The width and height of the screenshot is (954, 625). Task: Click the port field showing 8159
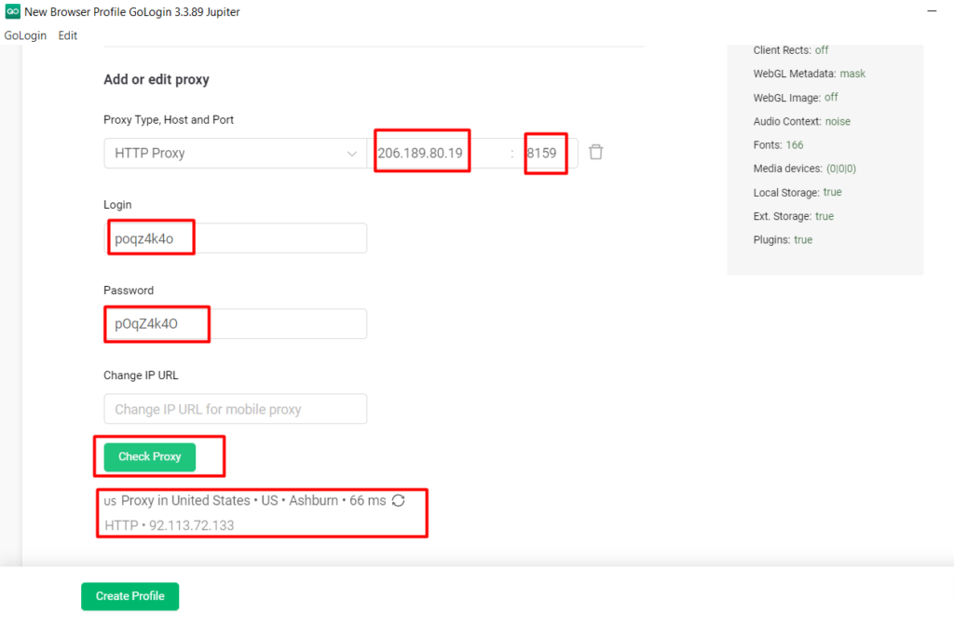coord(546,153)
